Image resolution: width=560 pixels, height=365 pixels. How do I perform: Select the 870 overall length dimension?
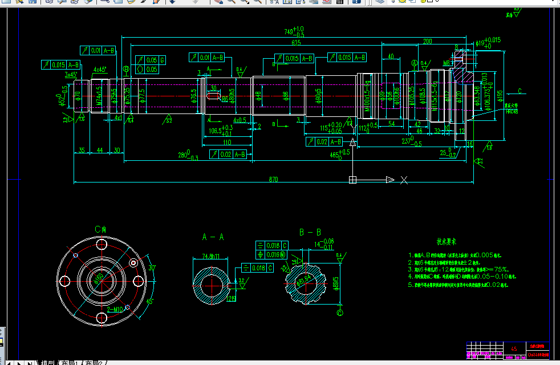coord(273,179)
